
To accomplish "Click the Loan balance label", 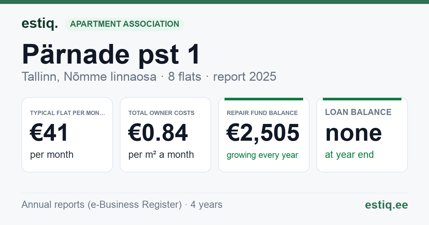I will (x=358, y=112).
